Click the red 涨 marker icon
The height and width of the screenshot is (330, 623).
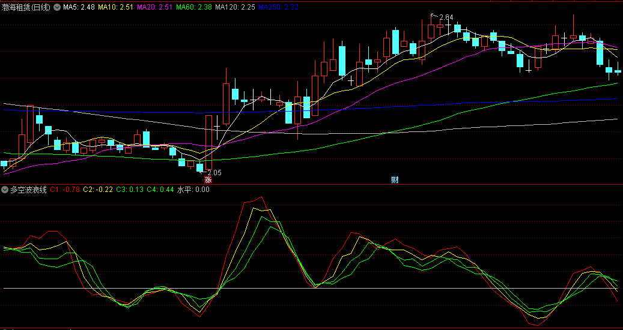click(x=208, y=179)
